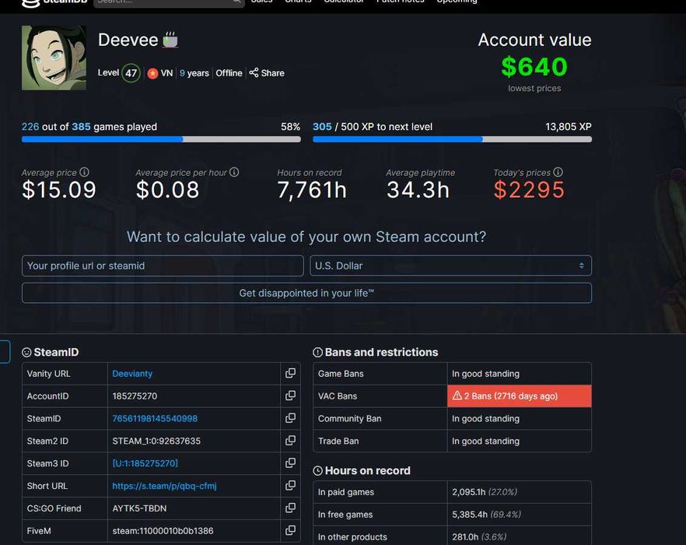
Task: Copy the Vanity URL value
Action: click(x=290, y=373)
